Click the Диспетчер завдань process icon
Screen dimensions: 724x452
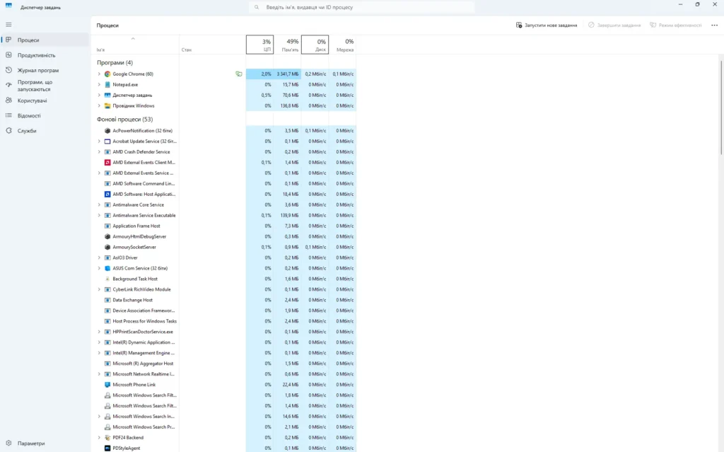[x=107, y=95]
